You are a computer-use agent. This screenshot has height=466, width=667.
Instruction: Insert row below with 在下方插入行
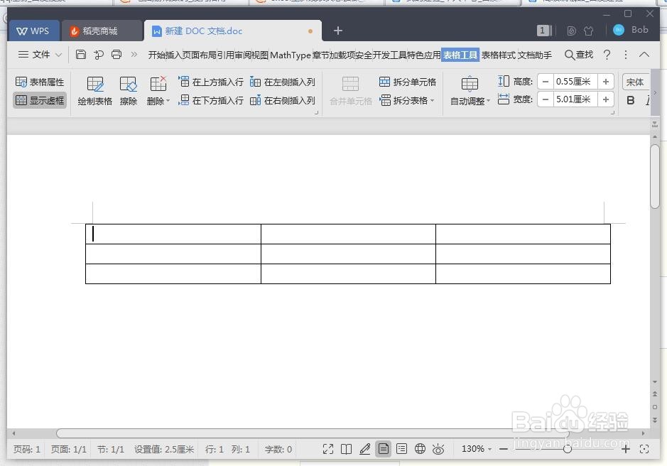point(210,100)
